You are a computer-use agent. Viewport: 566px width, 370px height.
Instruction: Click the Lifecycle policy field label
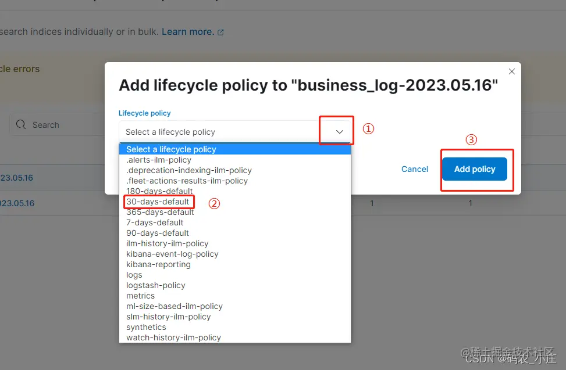pos(144,113)
